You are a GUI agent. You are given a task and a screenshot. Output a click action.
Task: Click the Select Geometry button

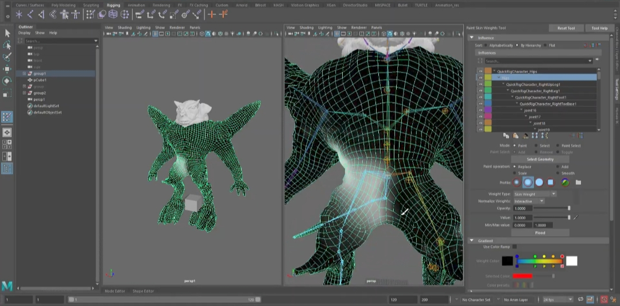[540, 160]
